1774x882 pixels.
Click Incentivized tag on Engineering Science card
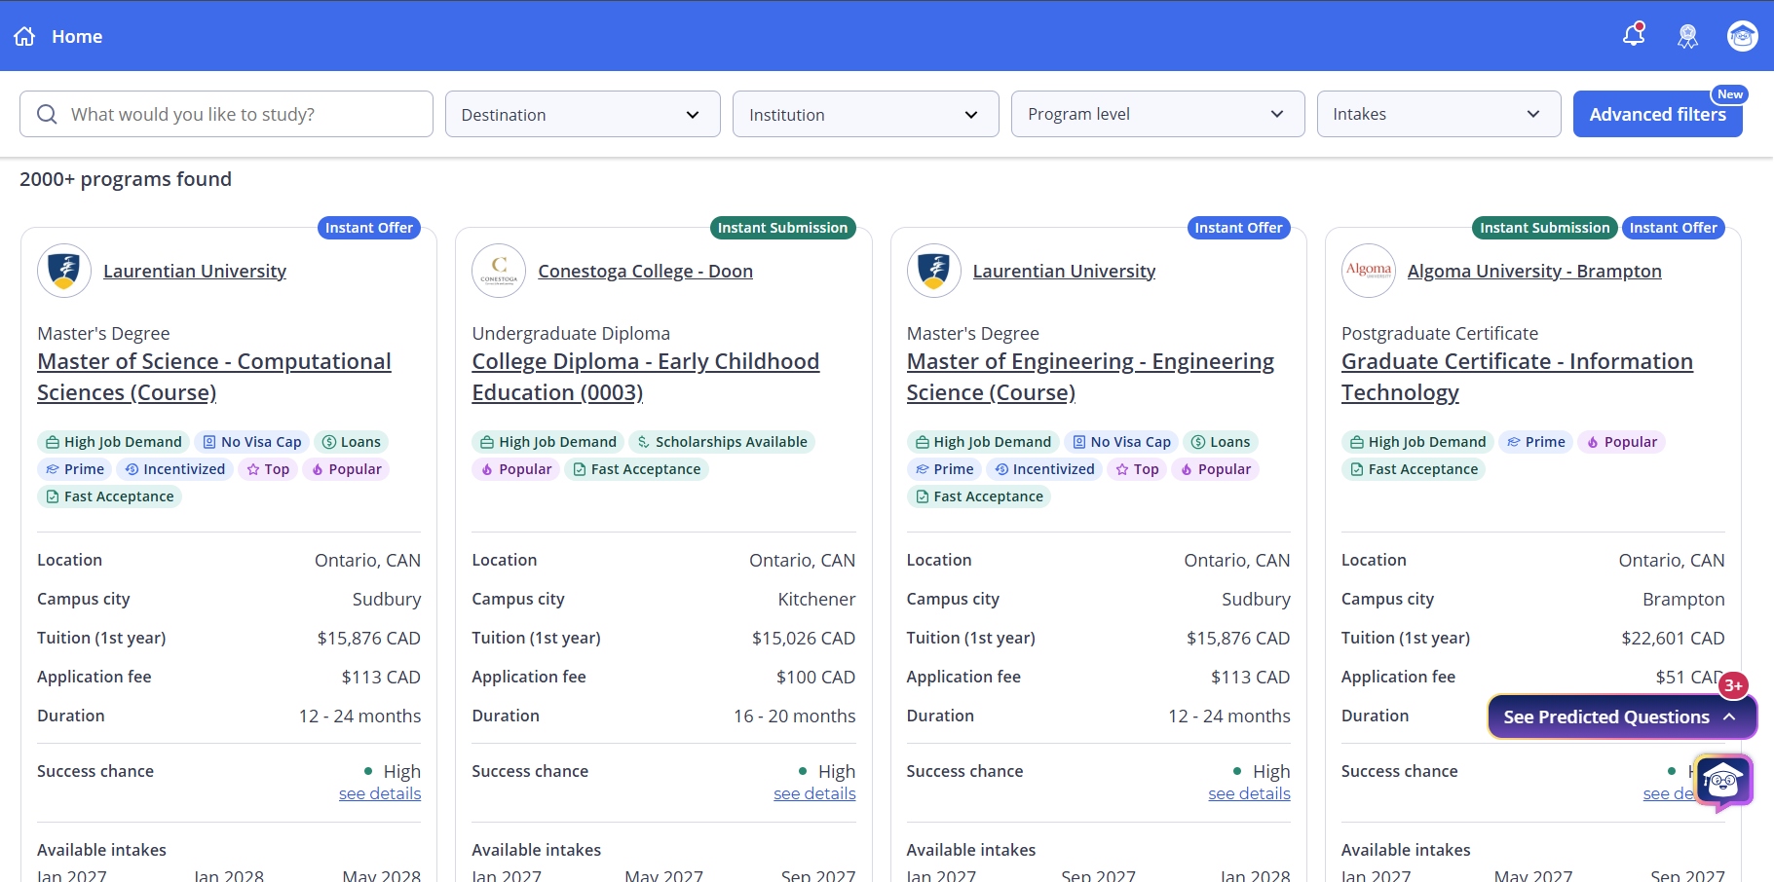(1044, 469)
